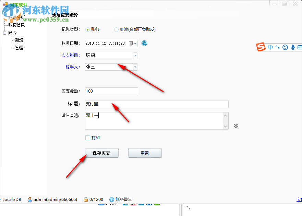302x216 pixels.
Task: Click the 保存应支 save button
Action: 101,153
